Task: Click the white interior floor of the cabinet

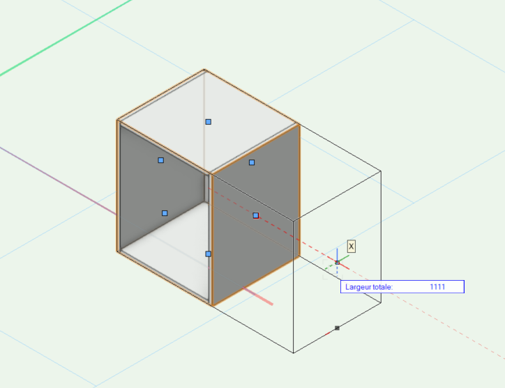Action: pos(167,247)
